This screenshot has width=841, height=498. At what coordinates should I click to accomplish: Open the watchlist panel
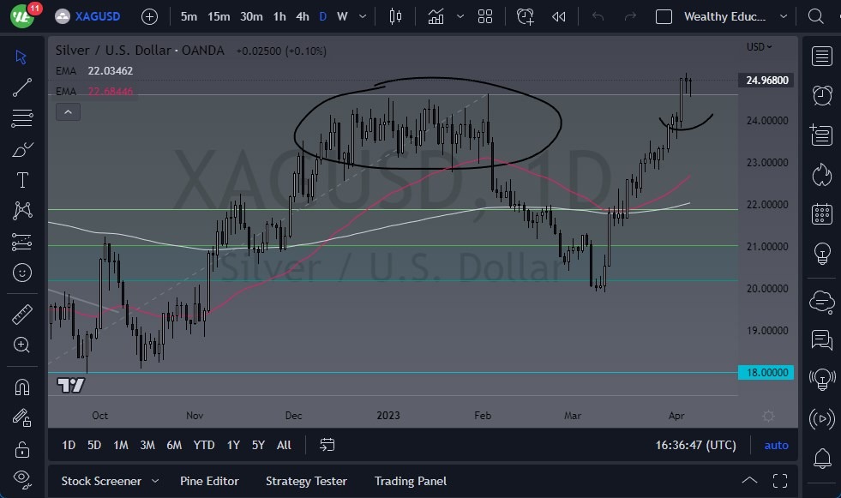coord(821,56)
